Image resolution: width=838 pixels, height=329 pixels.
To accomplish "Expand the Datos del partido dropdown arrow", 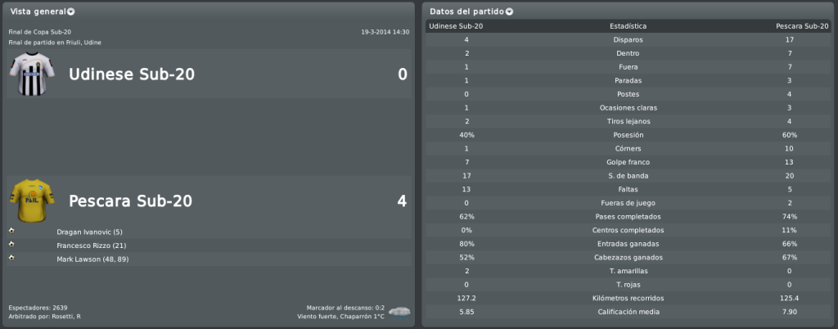I will point(509,11).
